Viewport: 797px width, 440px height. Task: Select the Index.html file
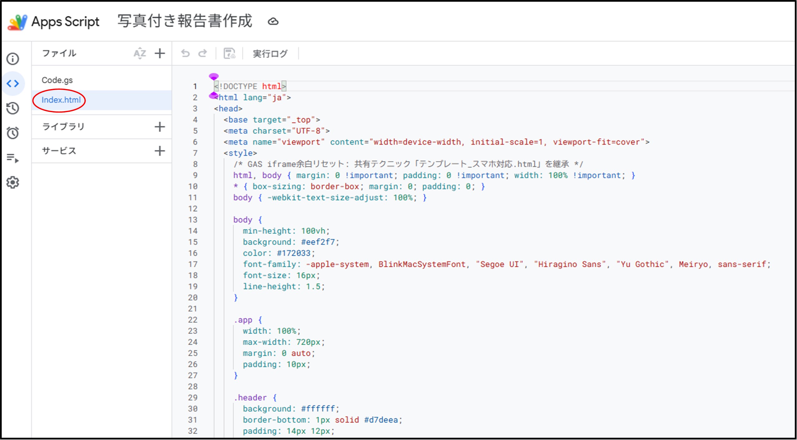pyautogui.click(x=61, y=100)
